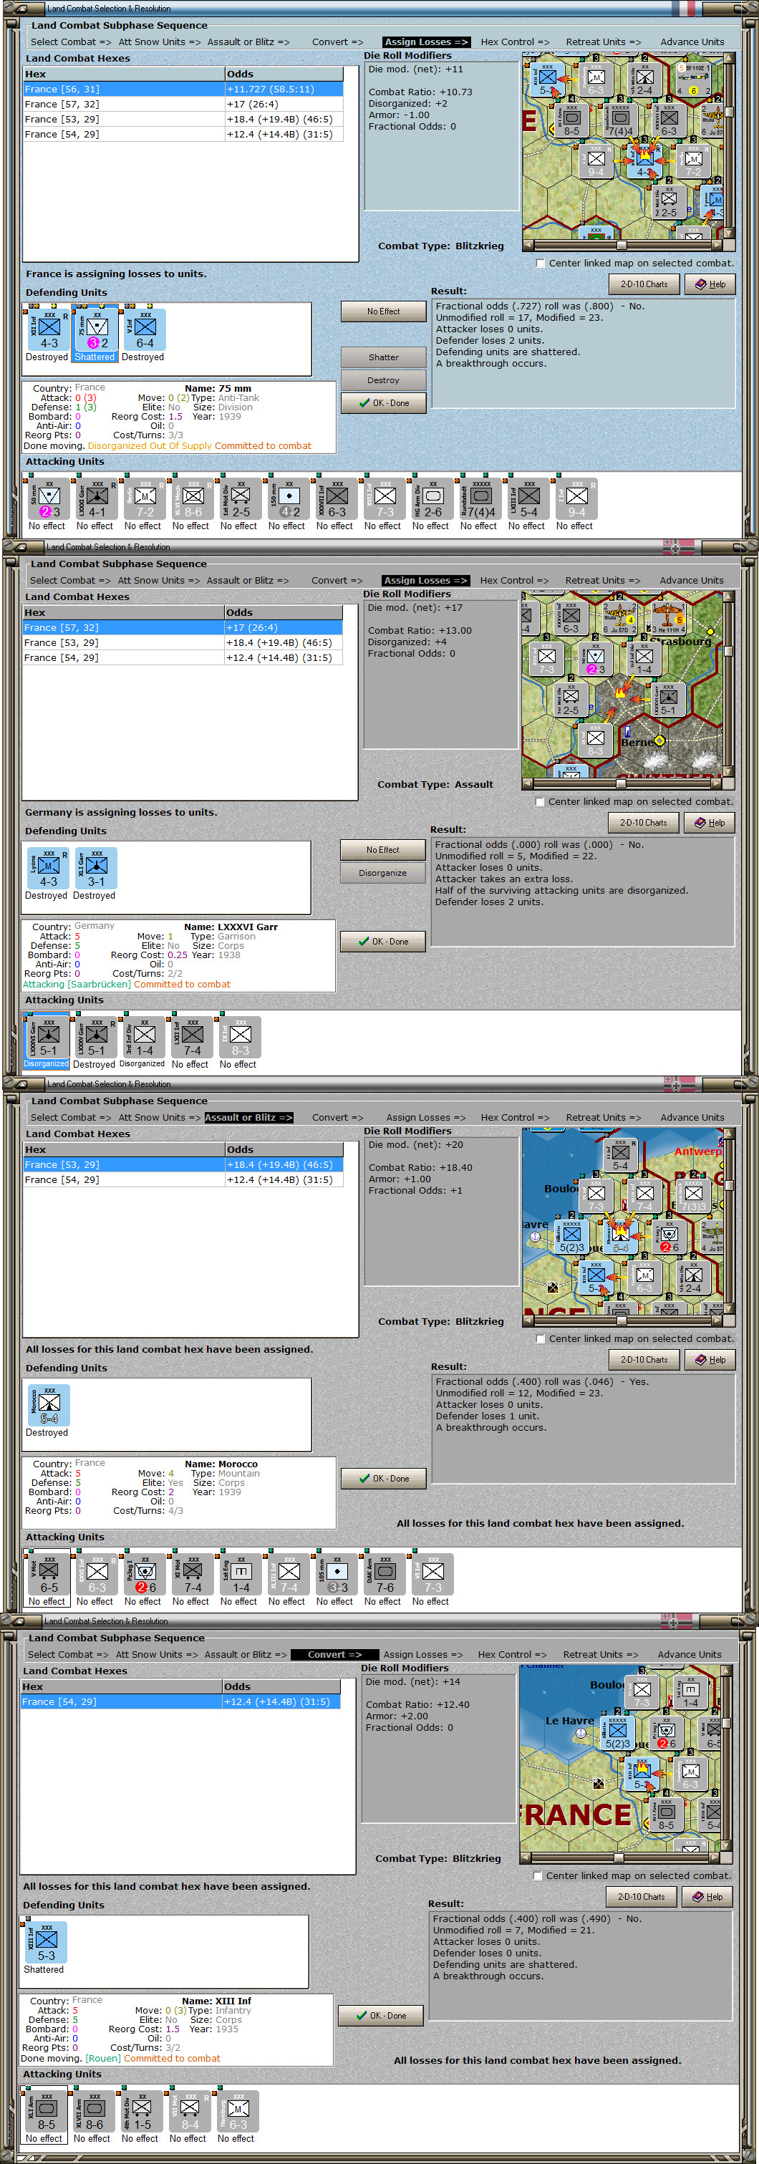Click LXXXVI Garr 4-1 attacking unit
Screen dimensions: 759x2164
[x=97, y=500]
